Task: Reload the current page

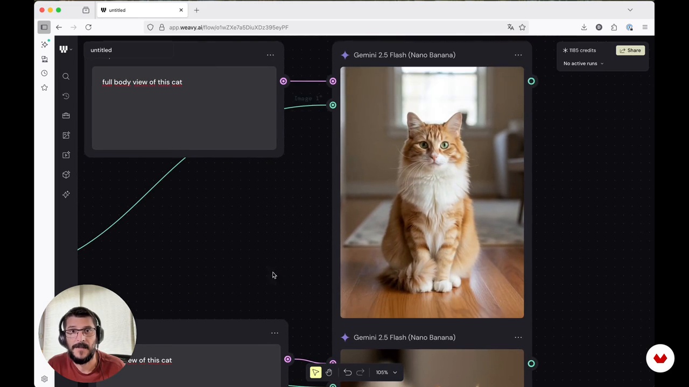Action: (88, 27)
